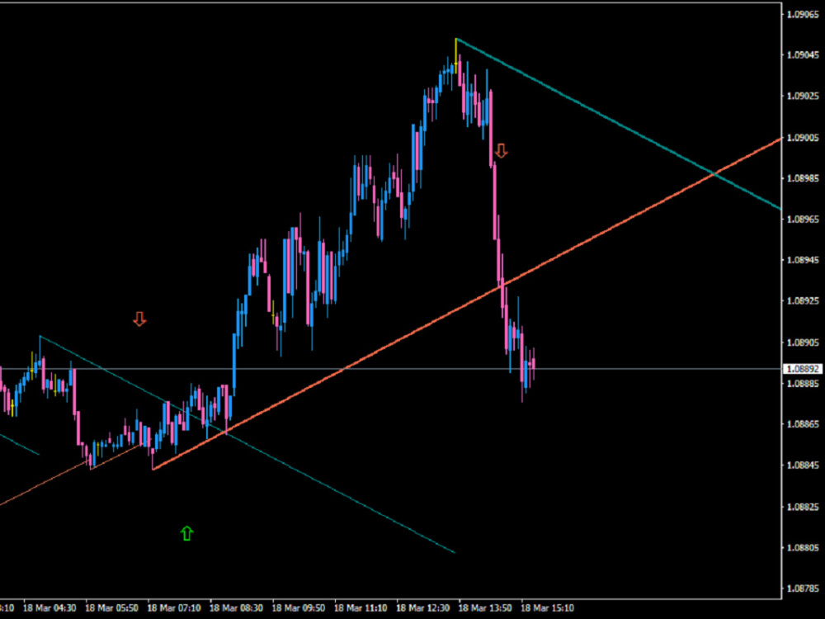
Task: Click the horizontal grey bid price line
Action: tap(390, 368)
